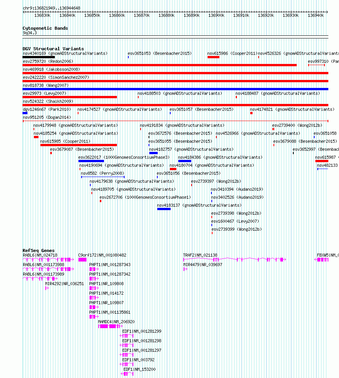Click the TRAF2|NM_021138 gene glyph

point(235,260)
